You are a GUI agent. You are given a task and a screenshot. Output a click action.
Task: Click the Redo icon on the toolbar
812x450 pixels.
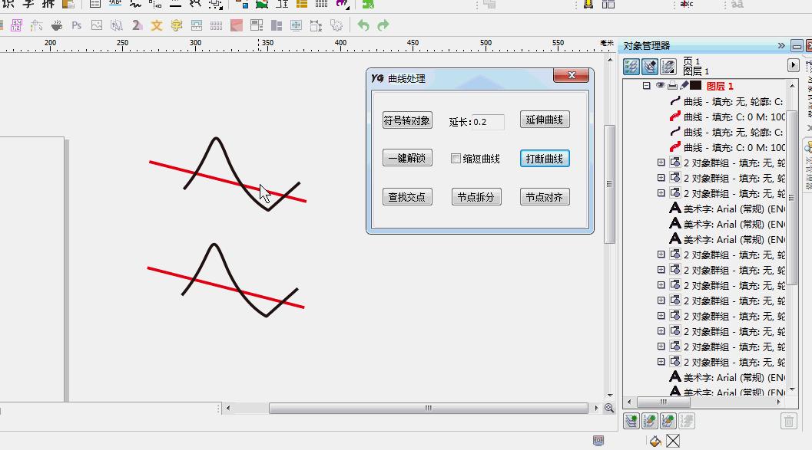tap(383, 25)
